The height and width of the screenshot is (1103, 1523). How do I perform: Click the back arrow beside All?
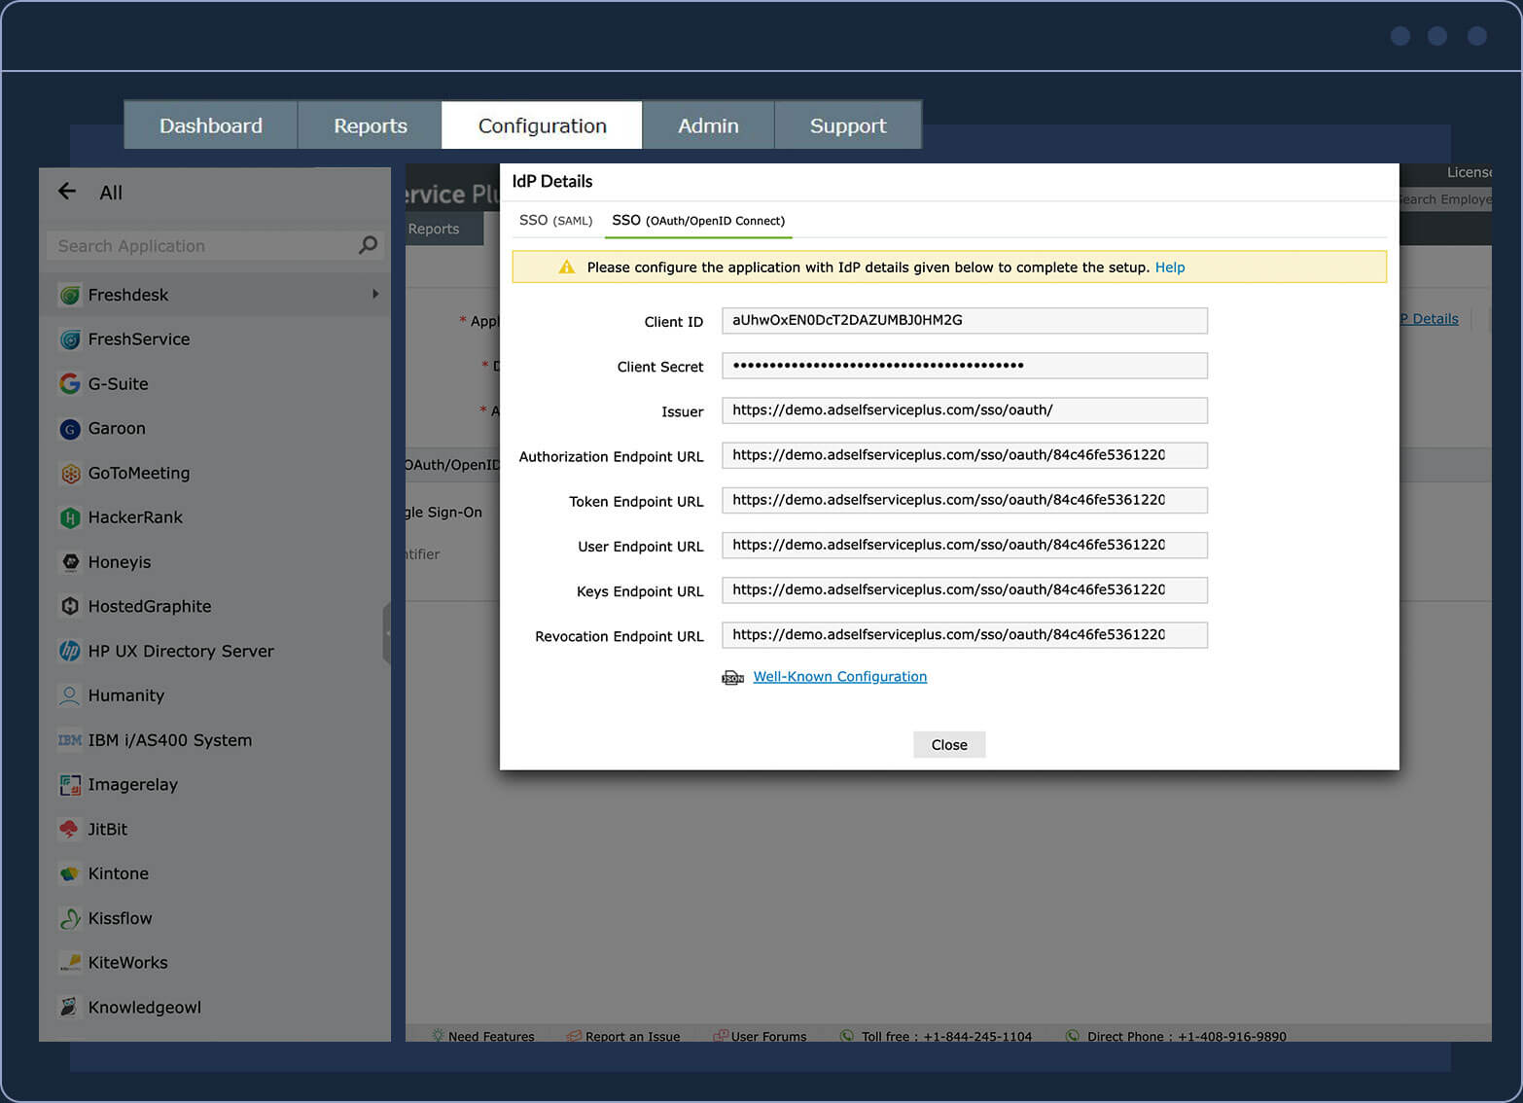tap(66, 192)
